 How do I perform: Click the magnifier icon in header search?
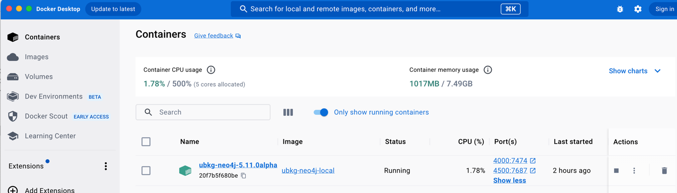243,9
